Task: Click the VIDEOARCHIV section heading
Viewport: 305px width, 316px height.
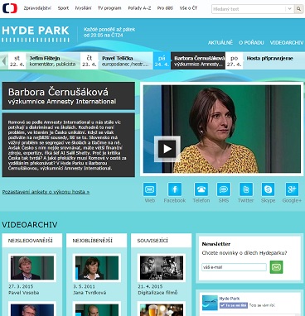Action: click(x=30, y=224)
